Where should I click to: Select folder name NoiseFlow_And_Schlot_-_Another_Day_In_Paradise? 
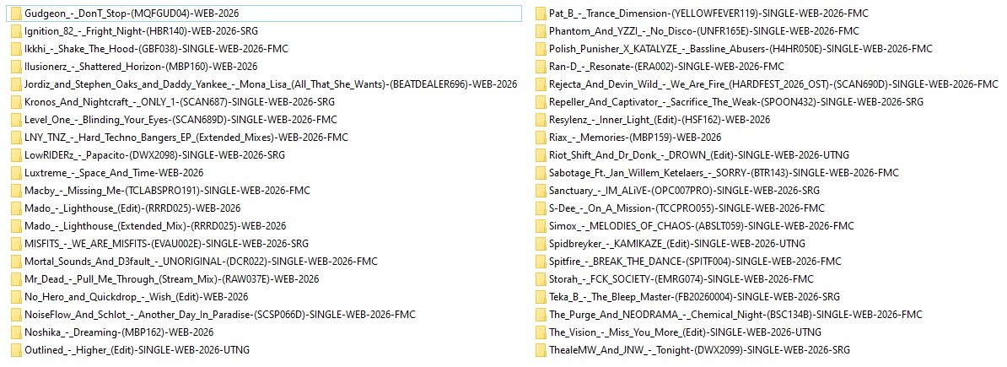pyautogui.click(x=138, y=315)
